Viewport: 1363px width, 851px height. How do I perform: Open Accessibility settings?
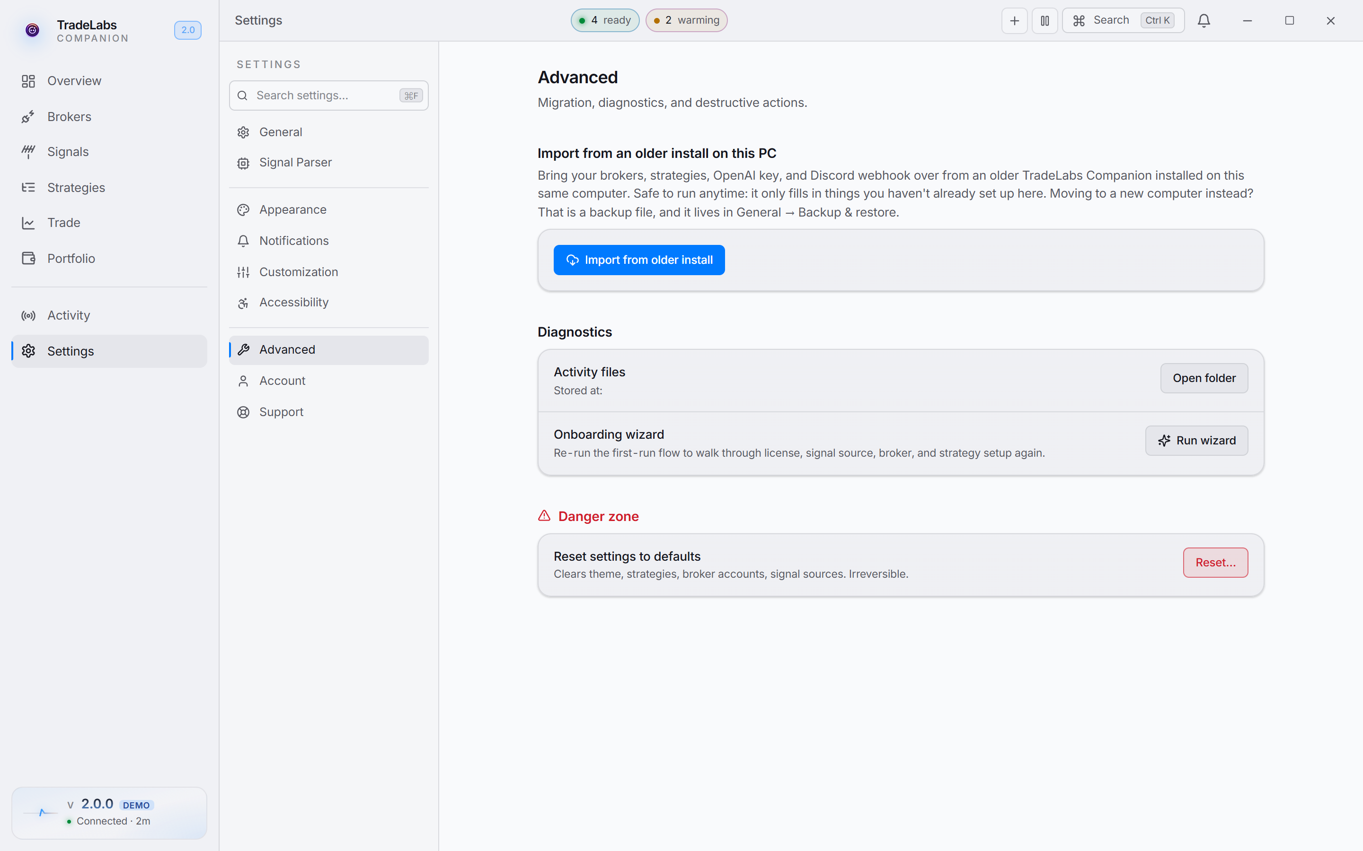329,303
